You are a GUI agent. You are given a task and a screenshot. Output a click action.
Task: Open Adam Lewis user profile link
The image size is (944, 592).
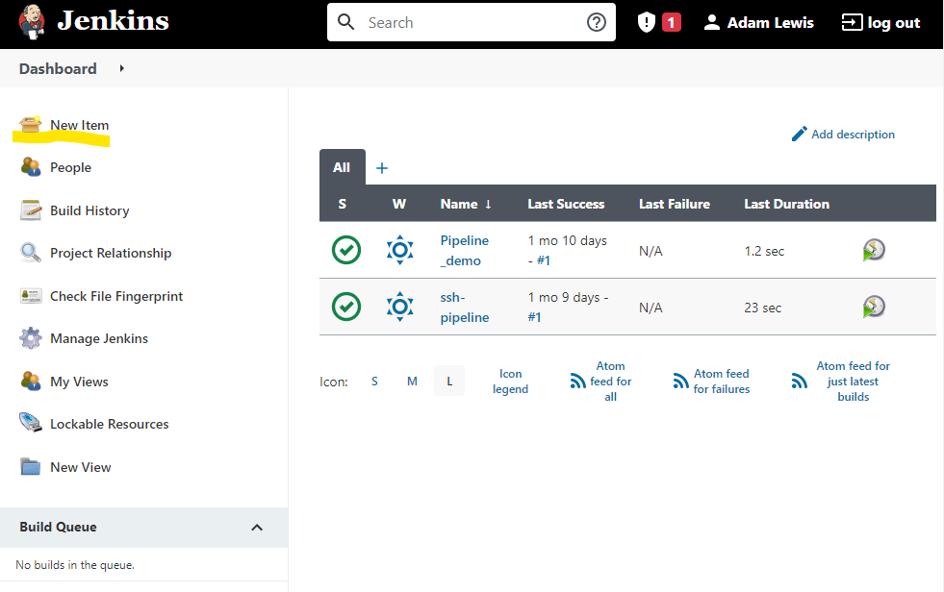pyautogui.click(x=770, y=23)
